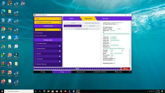Click the Windows taskbar search box
The height and width of the screenshot is (93, 165).
[x=19, y=91]
